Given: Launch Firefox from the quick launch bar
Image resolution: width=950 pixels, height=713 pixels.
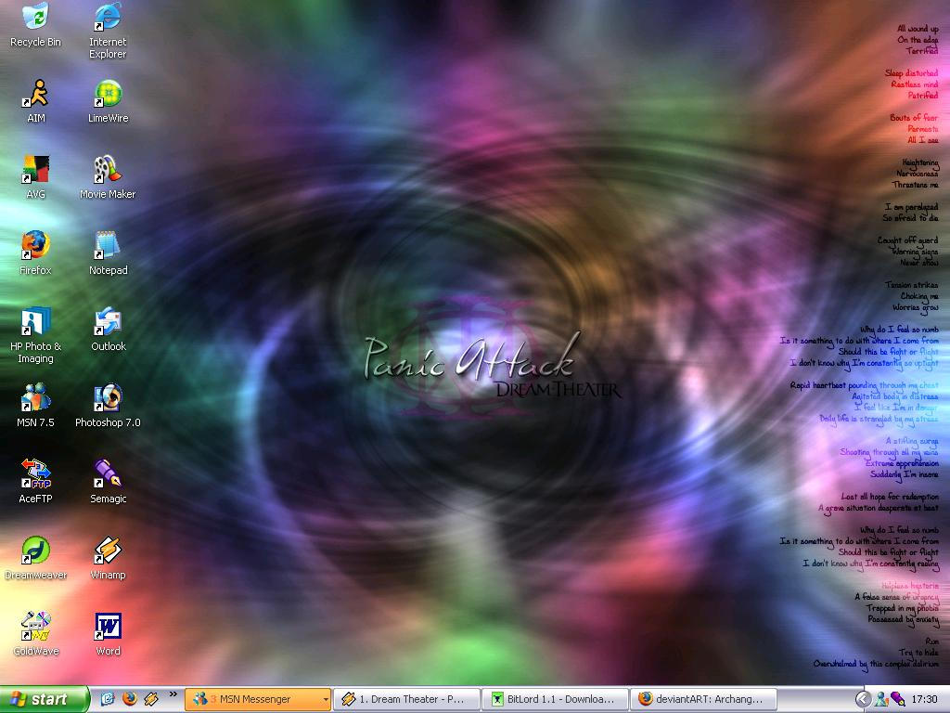Looking at the screenshot, I should (130, 699).
